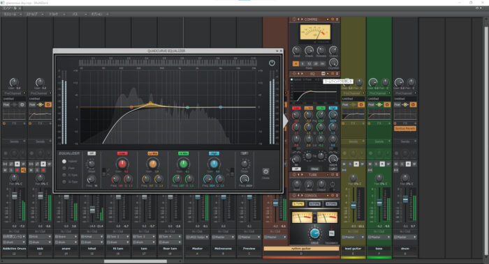Select the S-TYPE console emulation button
Screen dimensions: 489x264
pyautogui.click(x=298, y=204)
